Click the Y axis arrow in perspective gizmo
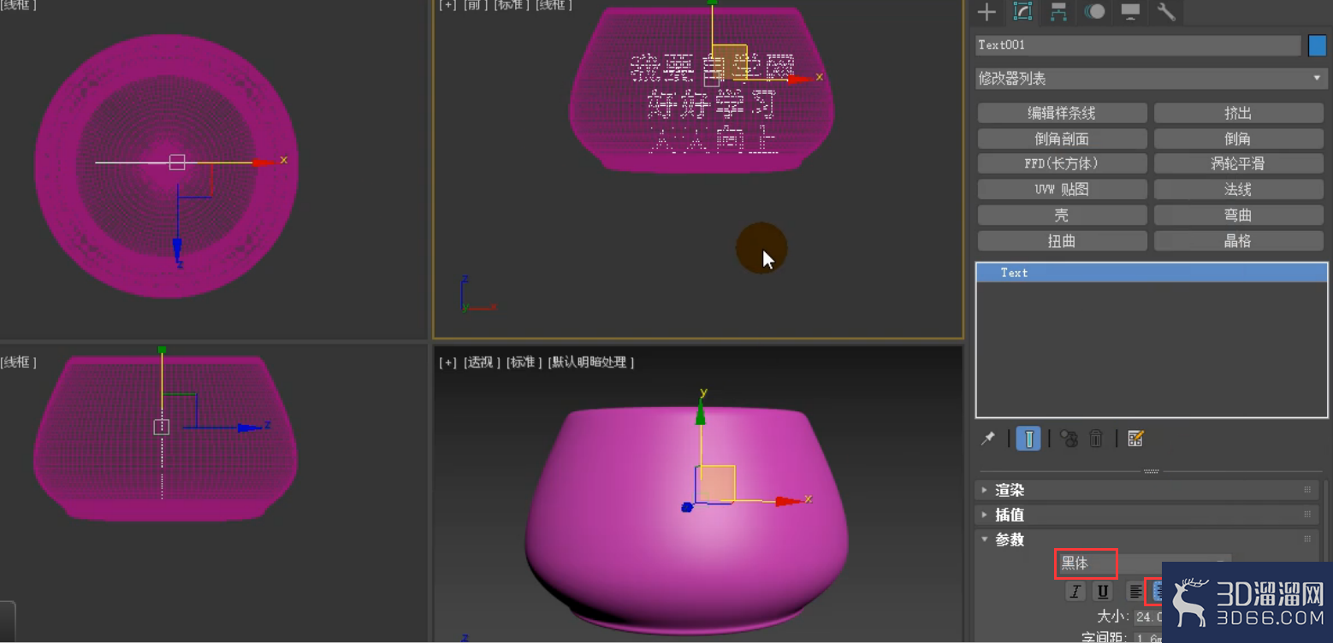Image resolution: width=1333 pixels, height=643 pixels. coord(701,413)
